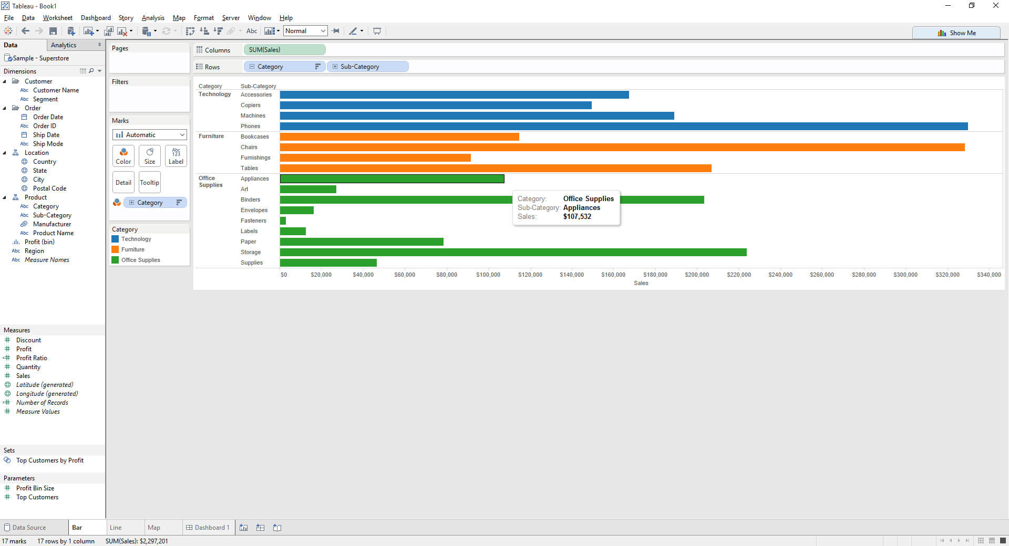Click the Highlight pen toolbar icon

tap(353, 31)
